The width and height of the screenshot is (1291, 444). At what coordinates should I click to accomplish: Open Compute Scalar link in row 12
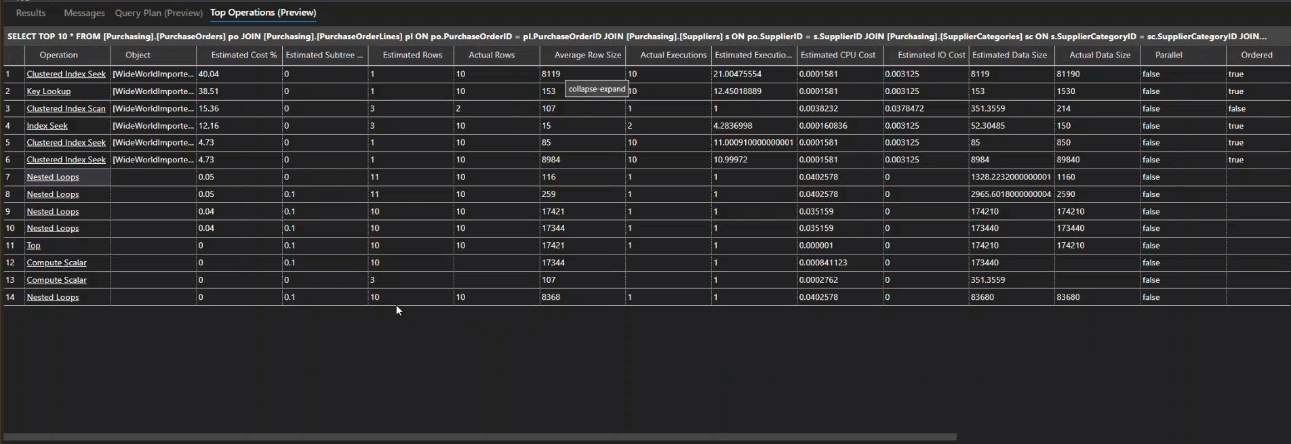pyautogui.click(x=57, y=263)
